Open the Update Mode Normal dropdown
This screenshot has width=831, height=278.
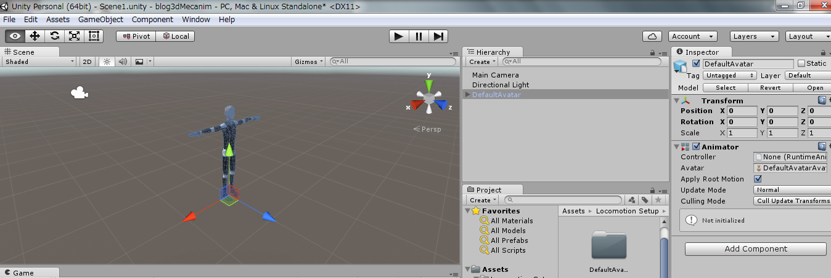(792, 190)
